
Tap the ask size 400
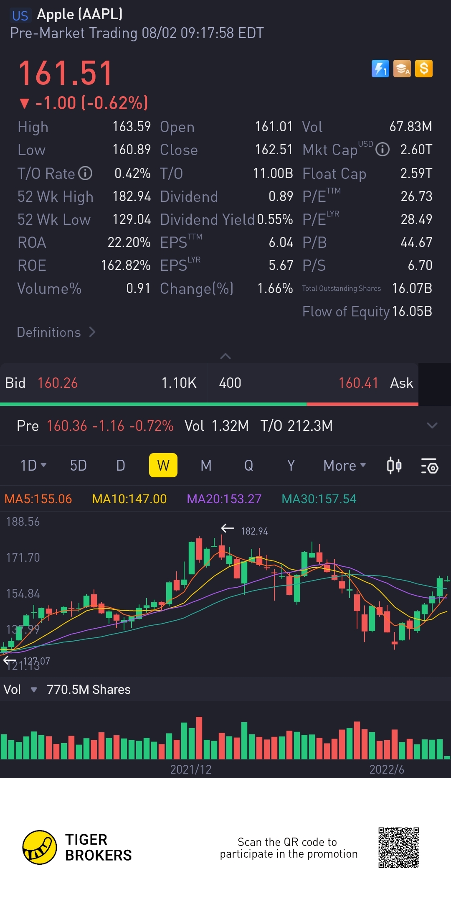click(x=230, y=383)
